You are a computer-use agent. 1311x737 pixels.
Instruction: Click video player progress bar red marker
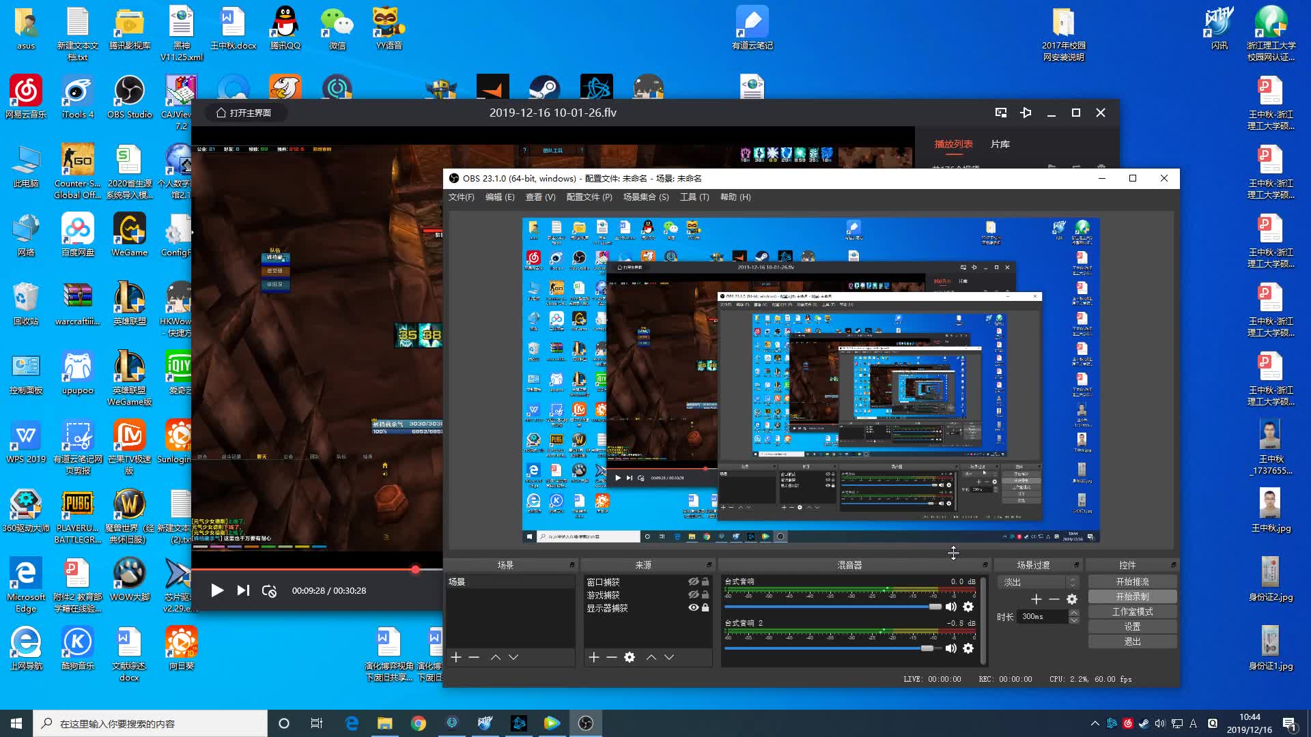(415, 569)
